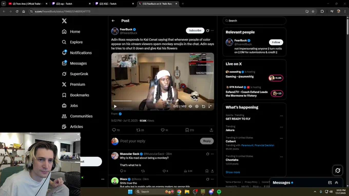Toggle video fullscreen mode
The width and height of the screenshot is (349, 196).
tap(210, 106)
